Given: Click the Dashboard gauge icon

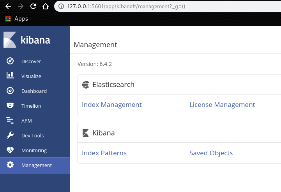Looking at the screenshot, I should (x=10, y=91).
